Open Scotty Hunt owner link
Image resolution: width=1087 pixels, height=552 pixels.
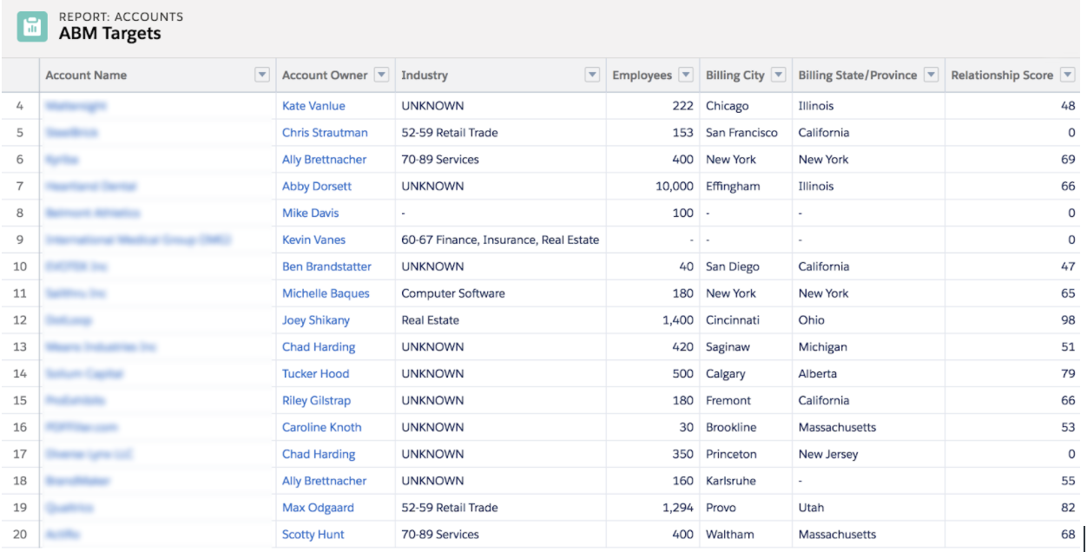point(313,535)
